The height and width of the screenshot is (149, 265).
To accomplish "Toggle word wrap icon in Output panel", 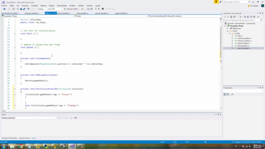I will pos(75,118).
